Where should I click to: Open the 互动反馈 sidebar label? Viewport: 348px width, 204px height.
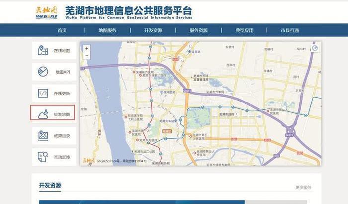(62, 157)
